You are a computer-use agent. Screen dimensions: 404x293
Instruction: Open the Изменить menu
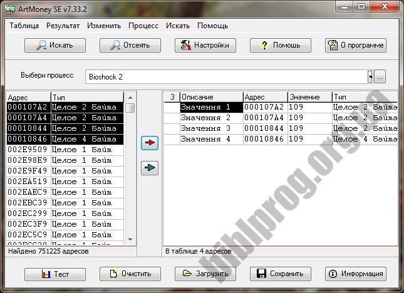[104, 26]
